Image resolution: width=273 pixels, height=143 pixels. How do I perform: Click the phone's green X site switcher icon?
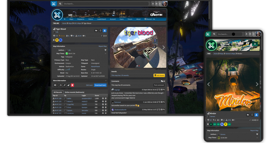pyautogui.click(x=208, y=34)
